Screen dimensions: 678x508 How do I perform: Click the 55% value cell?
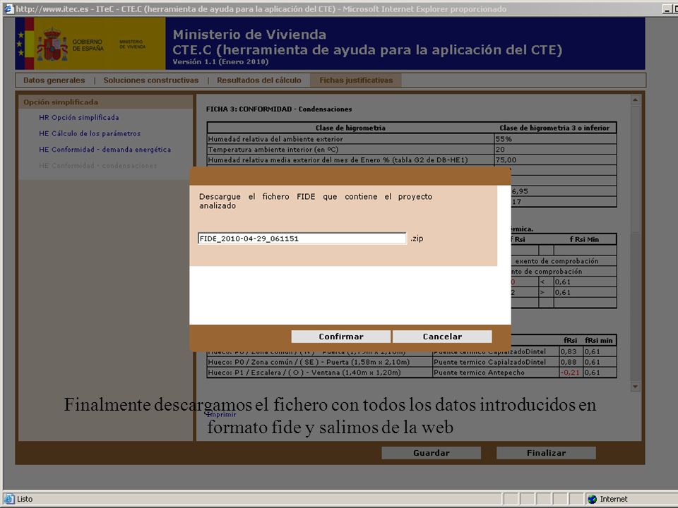point(555,139)
